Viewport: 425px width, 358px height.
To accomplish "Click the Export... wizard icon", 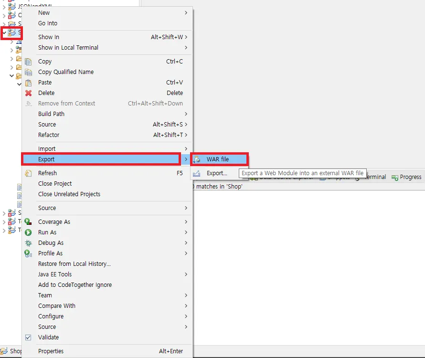I will (197, 173).
